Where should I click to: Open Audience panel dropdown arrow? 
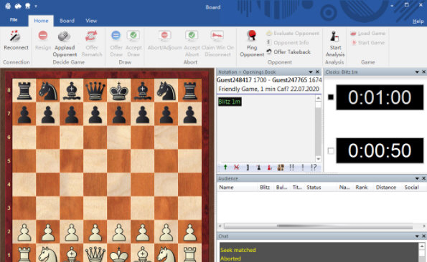tap(417, 178)
